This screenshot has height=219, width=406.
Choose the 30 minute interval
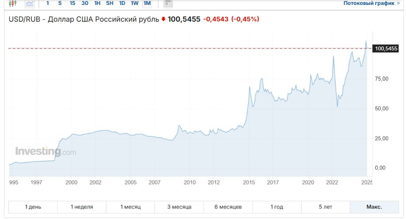pos(85,3)
